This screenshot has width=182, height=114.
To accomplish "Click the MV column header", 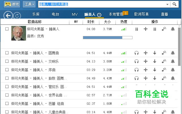I will (76, 22).
